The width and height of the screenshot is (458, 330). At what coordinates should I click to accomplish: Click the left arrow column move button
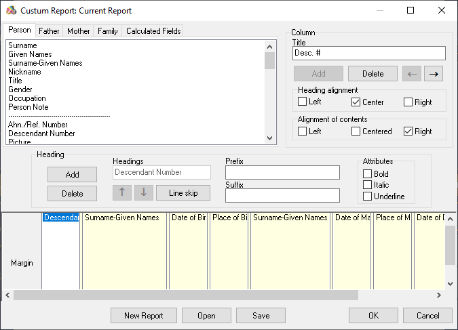tap(413, 73)
